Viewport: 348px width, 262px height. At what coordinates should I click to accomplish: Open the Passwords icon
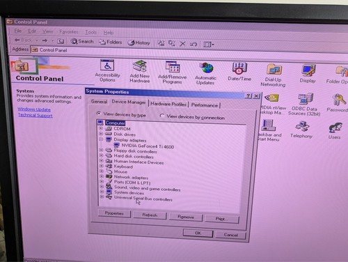click(x=338, y=102)
